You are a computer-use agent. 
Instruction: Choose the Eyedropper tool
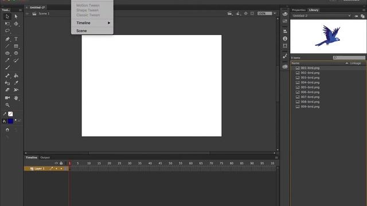pyautogui.click(x=16, y=83)
